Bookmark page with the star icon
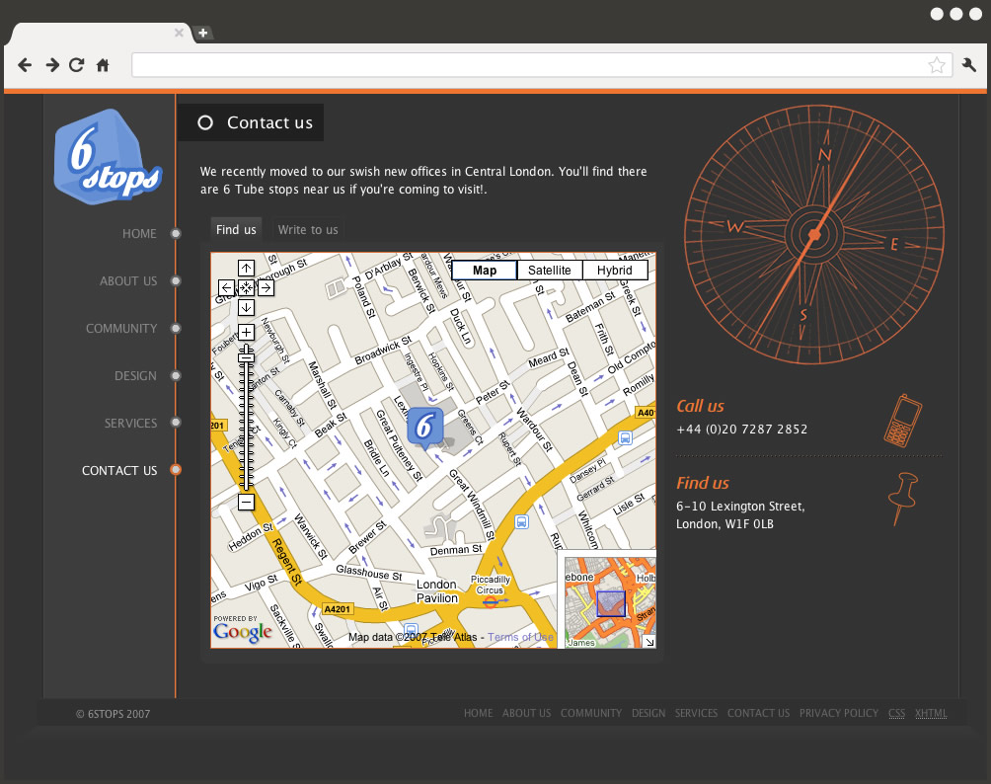Screen dimensions: 991x784 coord(936,65)
